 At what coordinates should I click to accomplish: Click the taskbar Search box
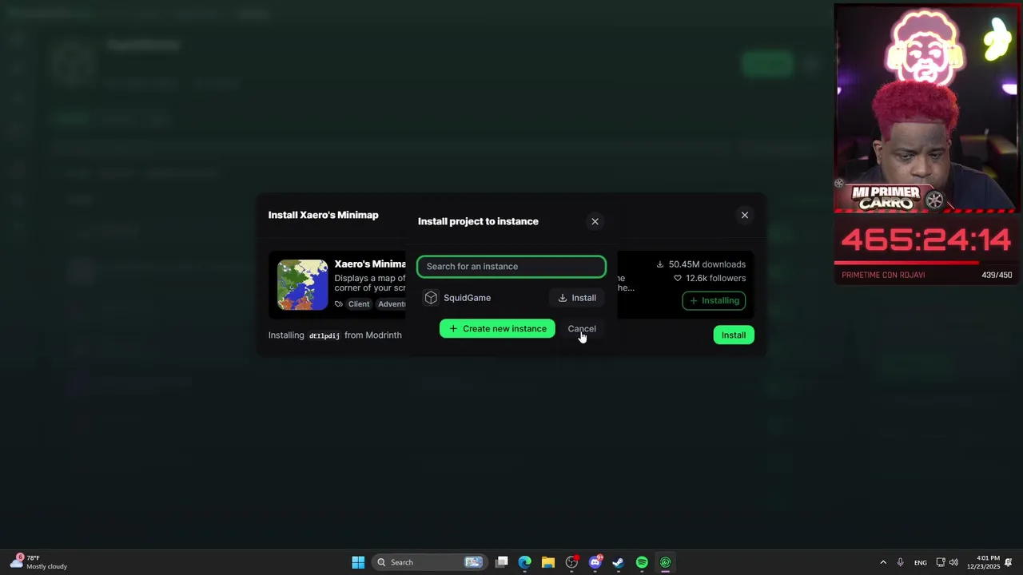[x=429, y=562]
